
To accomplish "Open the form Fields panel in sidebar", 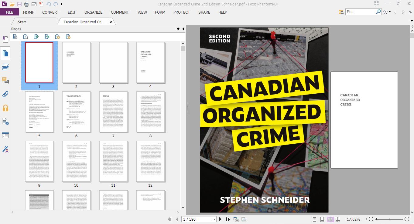I will pyautogui.click(x=5, y=135).
